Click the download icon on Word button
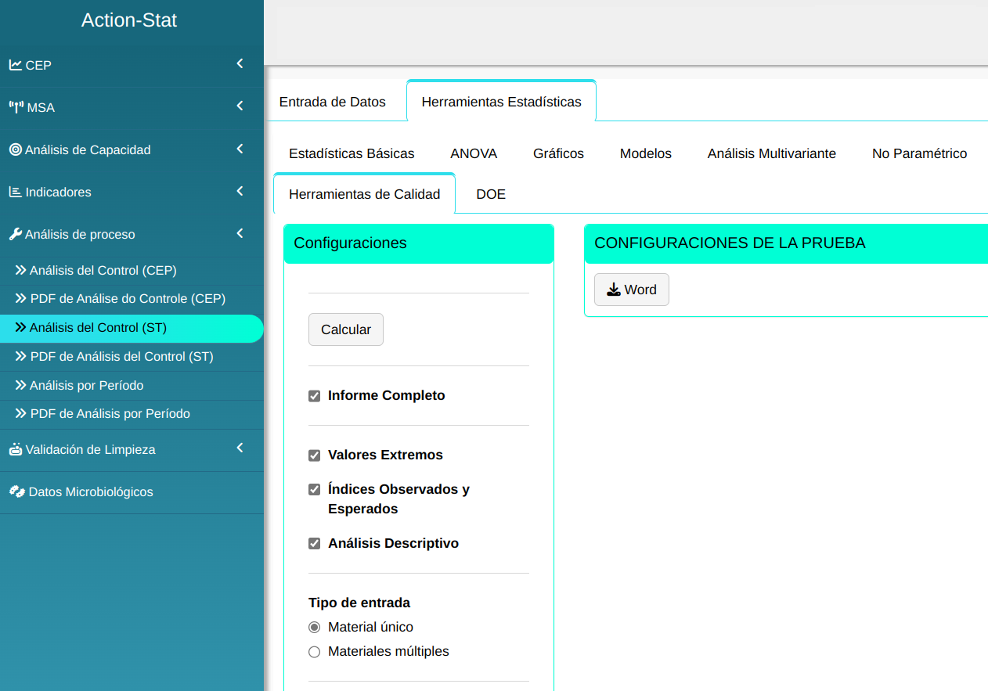This screenshot has height=691, width=988. tap(614, 290)
